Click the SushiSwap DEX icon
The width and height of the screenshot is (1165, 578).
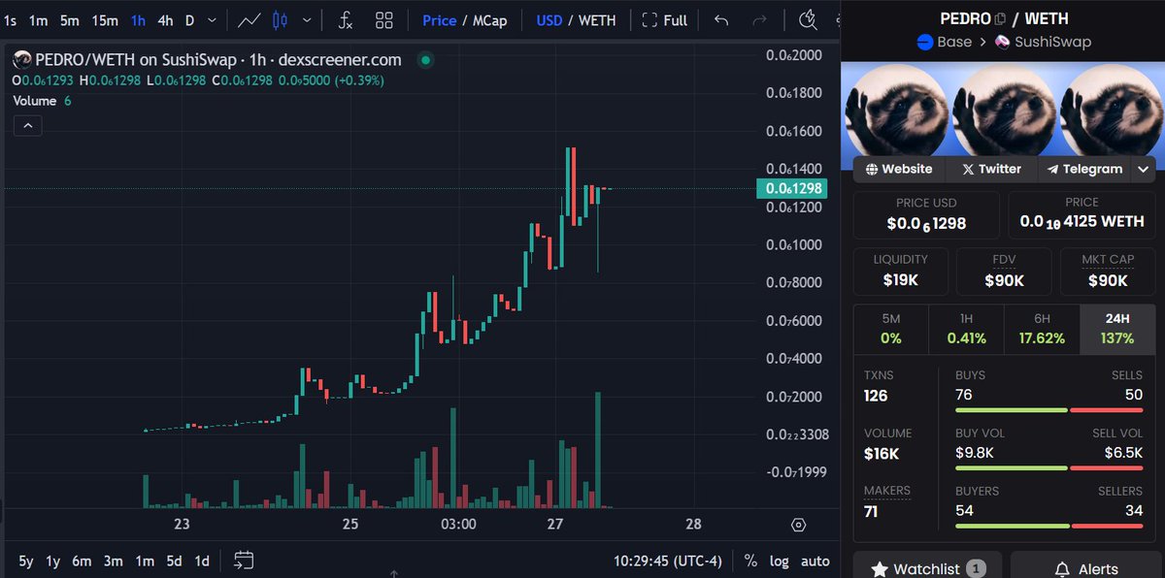[1002, 42]
